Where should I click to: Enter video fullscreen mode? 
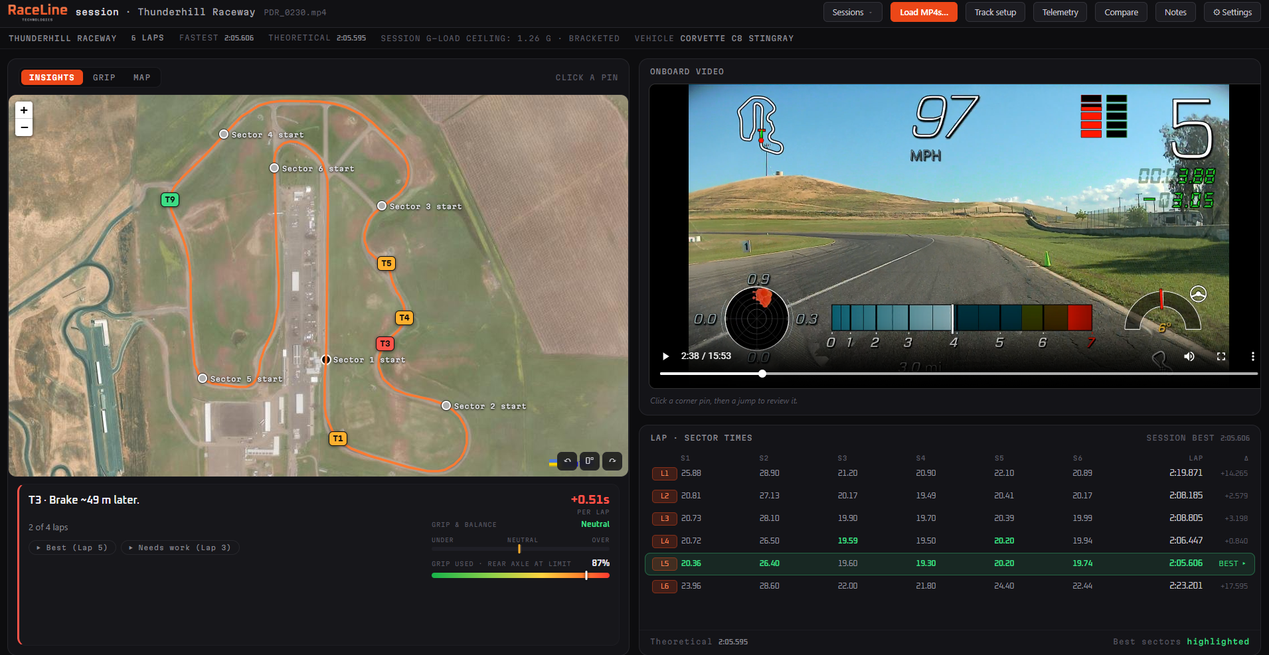click(1221, 356)
